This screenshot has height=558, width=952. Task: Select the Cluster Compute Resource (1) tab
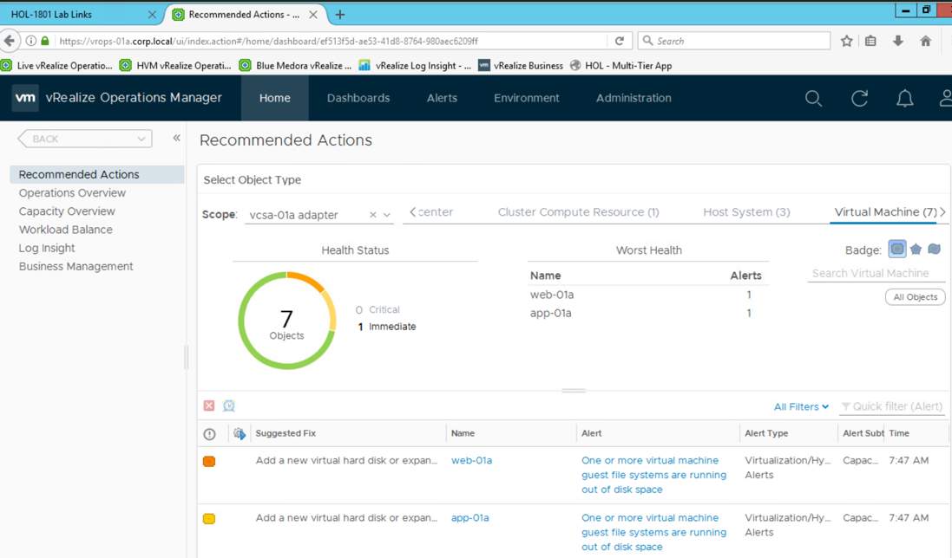pos(578,212)
